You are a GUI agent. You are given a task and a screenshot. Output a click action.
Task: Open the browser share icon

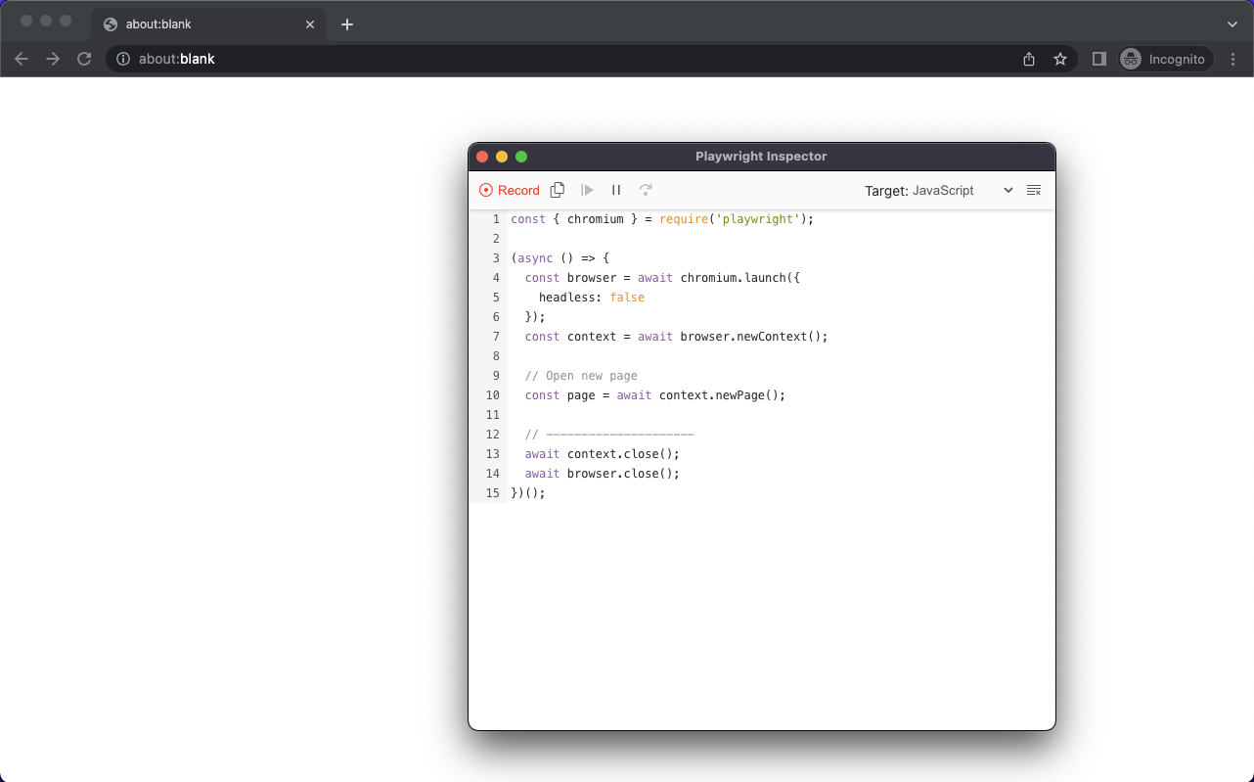pyautogui.click(x=1028, y=59)
